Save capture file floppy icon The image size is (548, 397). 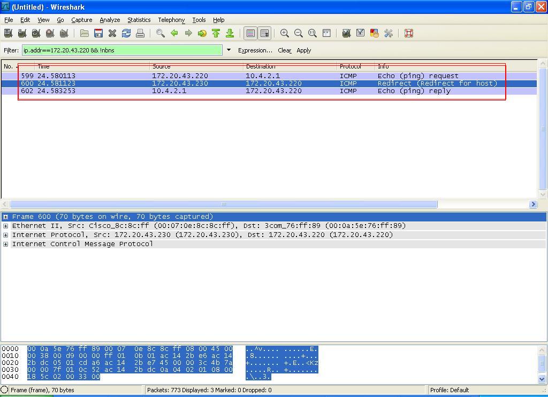[98, 33]
